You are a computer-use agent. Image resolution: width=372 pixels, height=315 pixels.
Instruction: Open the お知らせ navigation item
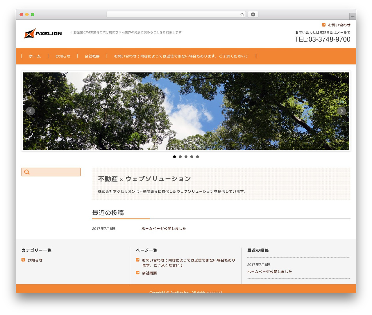tap(63, 56)
